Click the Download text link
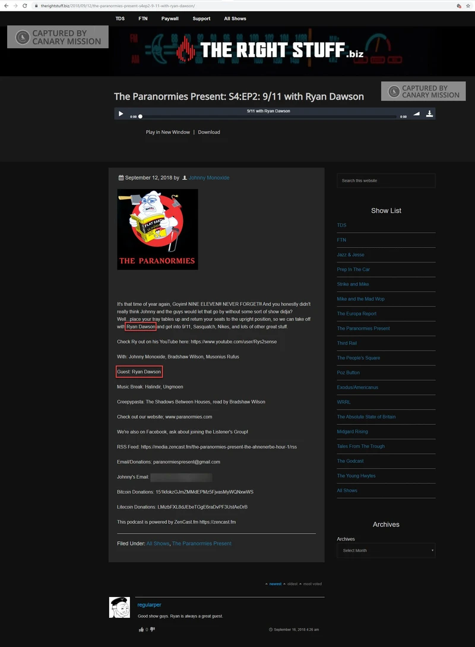The image size is (475, 647). pos(209,132)
